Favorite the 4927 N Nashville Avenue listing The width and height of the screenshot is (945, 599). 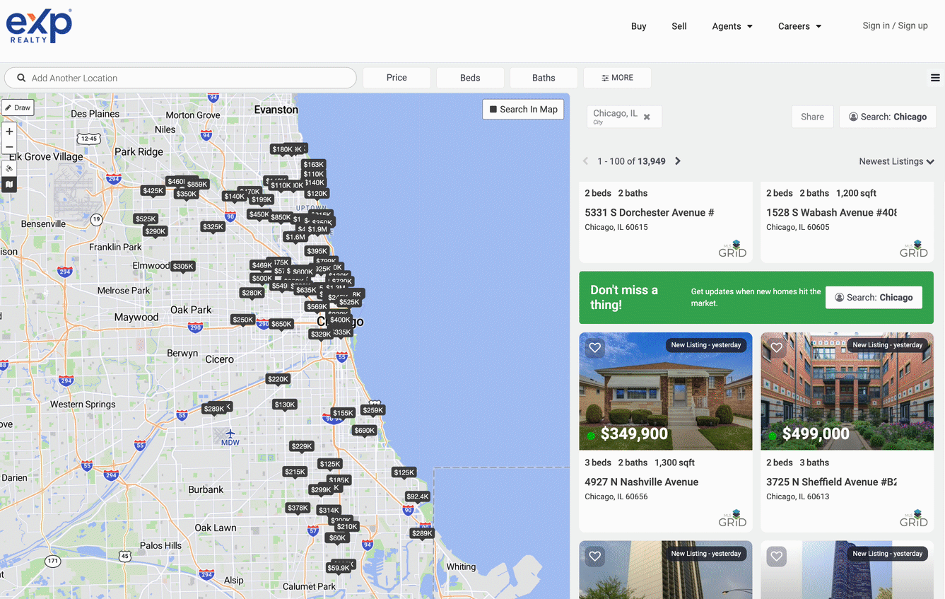595,347
